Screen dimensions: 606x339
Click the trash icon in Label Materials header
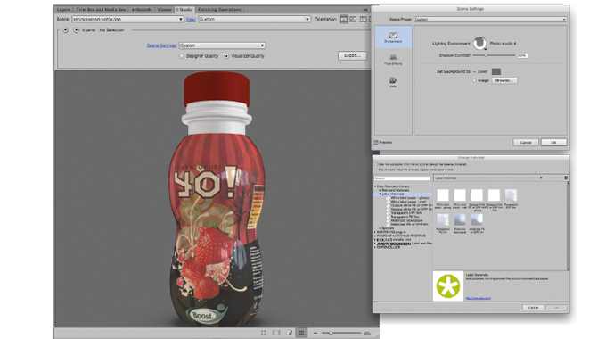coord(566,178)
